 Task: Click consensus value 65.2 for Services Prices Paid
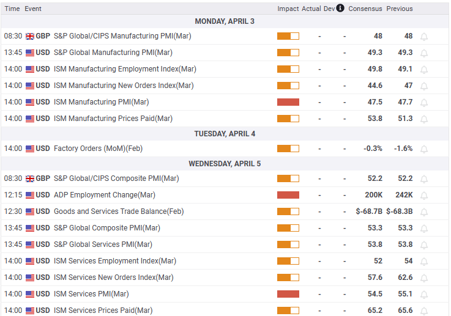click(x=375, y=310)
